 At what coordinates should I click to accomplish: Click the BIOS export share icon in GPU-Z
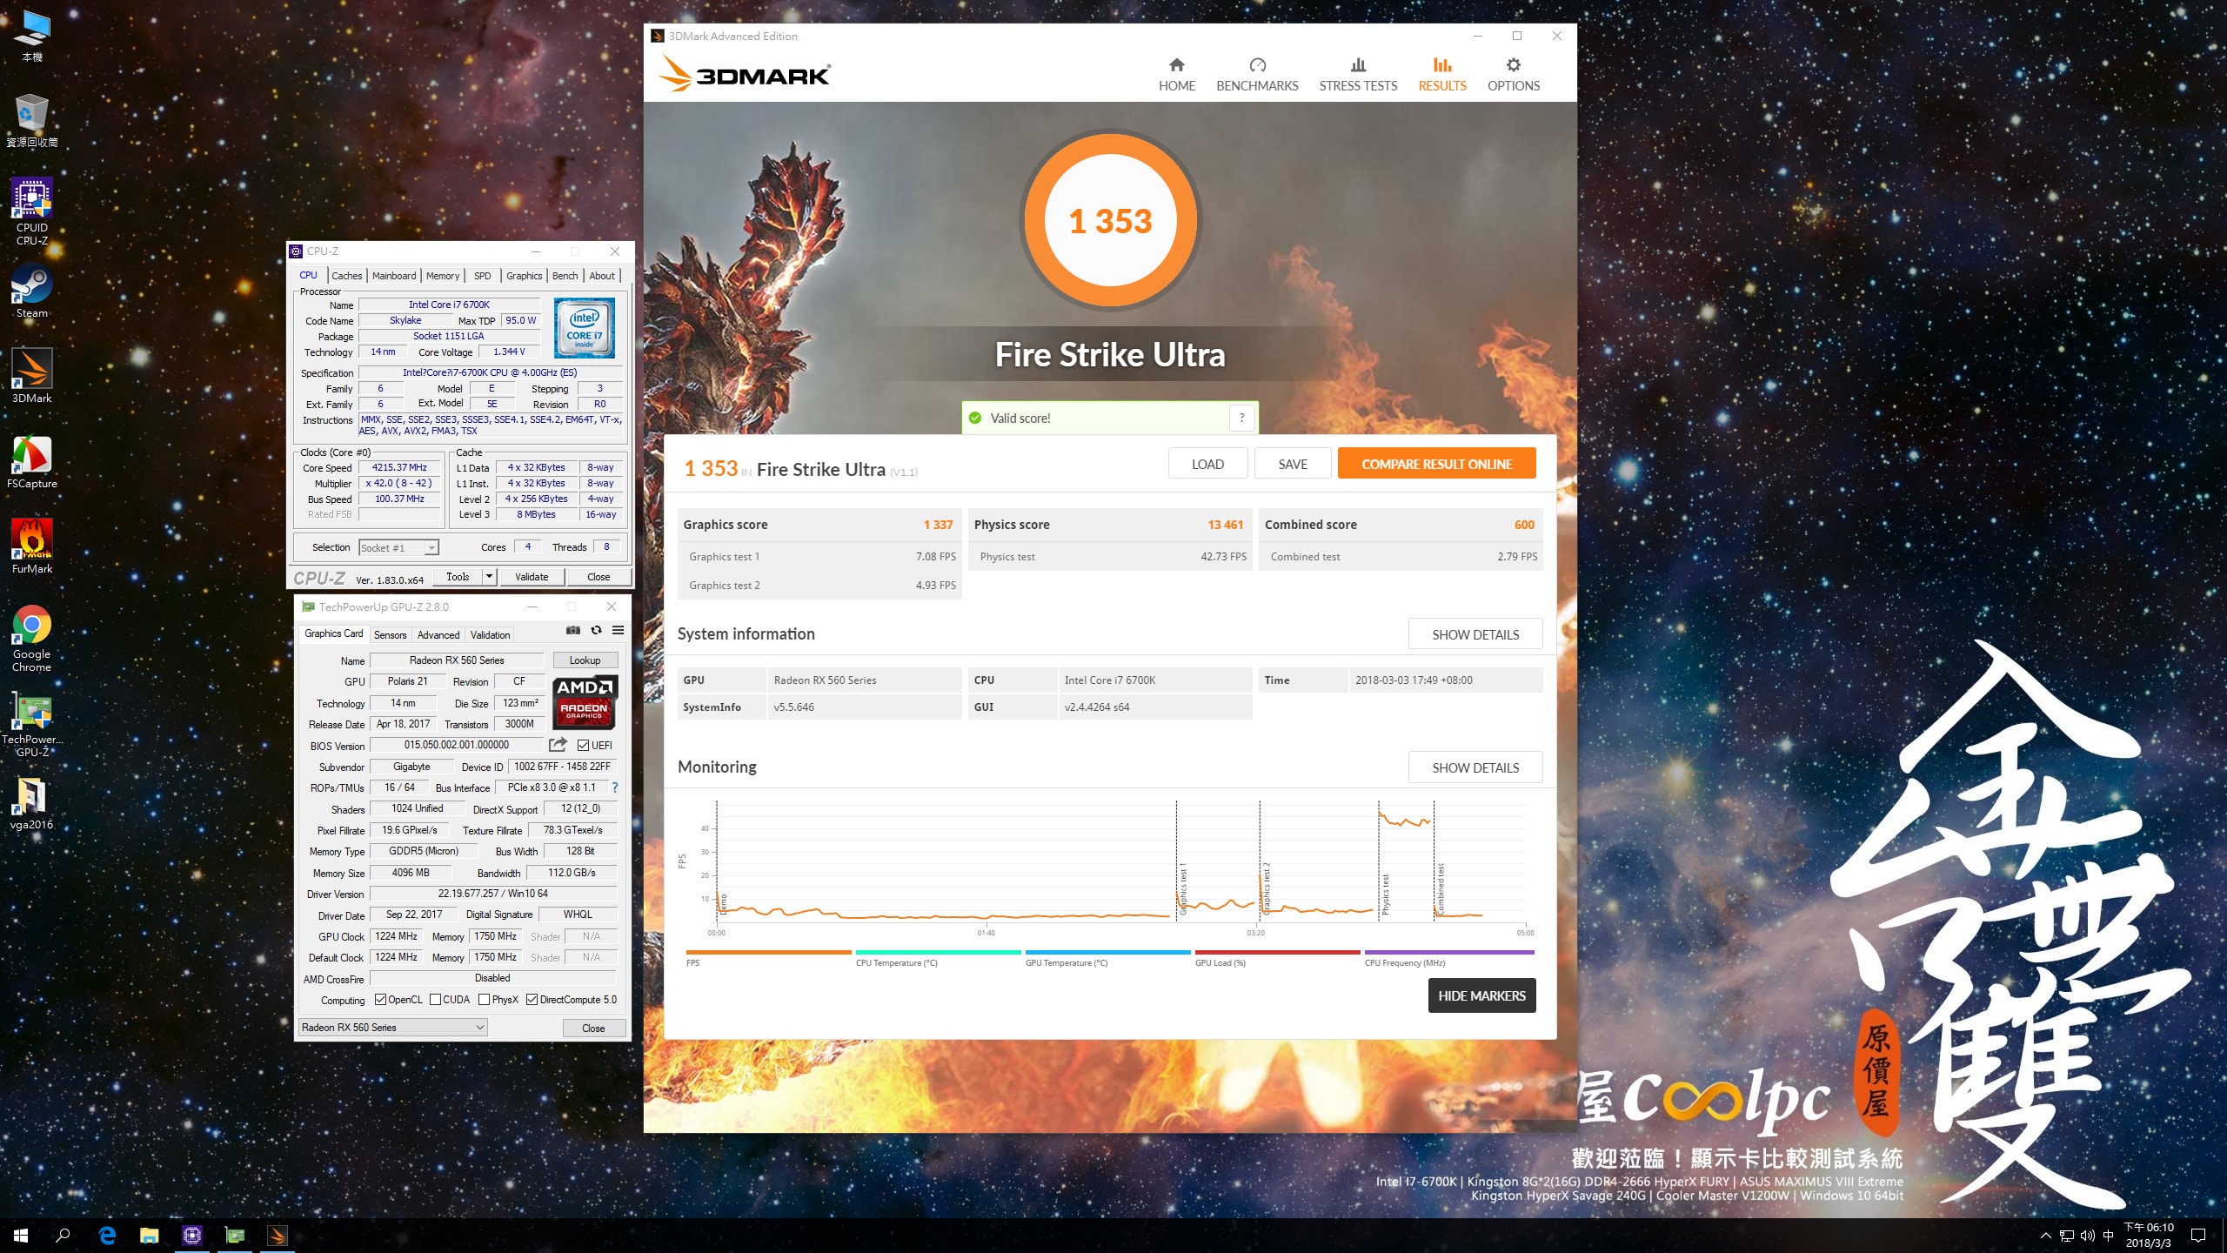(558, 745)
